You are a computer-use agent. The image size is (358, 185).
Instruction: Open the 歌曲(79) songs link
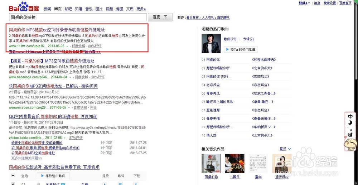[x=230, y=39]
